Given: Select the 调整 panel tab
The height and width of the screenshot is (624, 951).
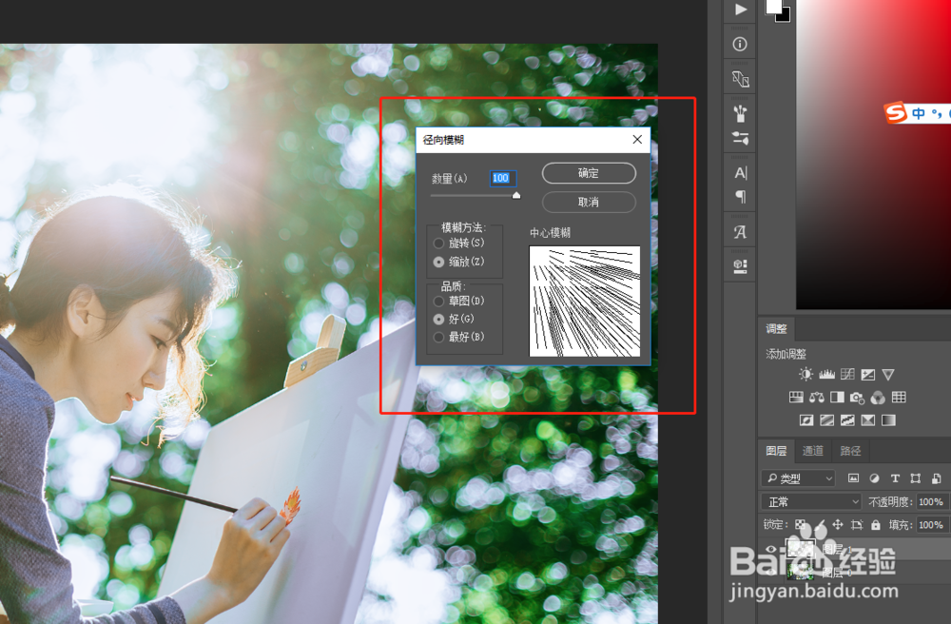Looking at the screenshot, I should (776, 329).
